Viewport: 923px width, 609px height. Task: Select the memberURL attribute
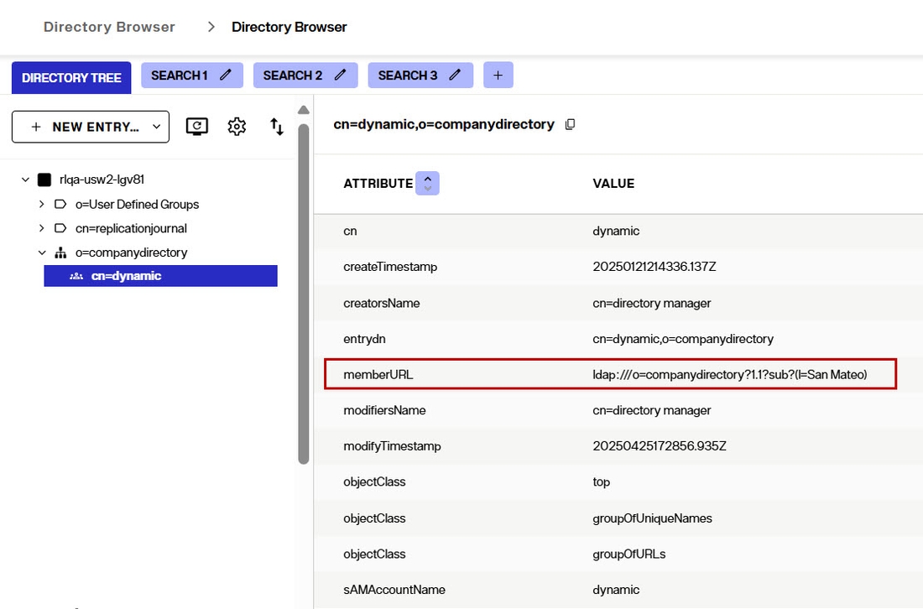pyautogui.click(x=378, y=375)
